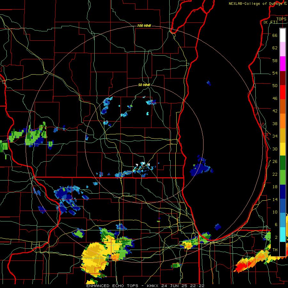Image resolution: width=288 pixels, height=288 pixels.
Task: Click the 2 value on the legend
Action: (276, 237)
